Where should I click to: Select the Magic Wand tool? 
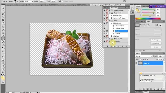(3, 17)
